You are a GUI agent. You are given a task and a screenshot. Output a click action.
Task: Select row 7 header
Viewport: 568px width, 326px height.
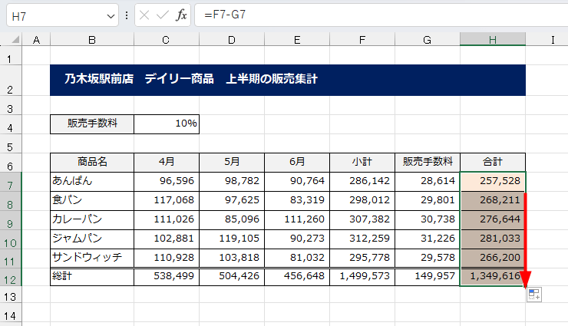11,182
